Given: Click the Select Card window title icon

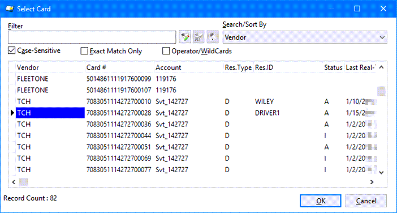Looking at the screenshot, I should coord(10,9).
